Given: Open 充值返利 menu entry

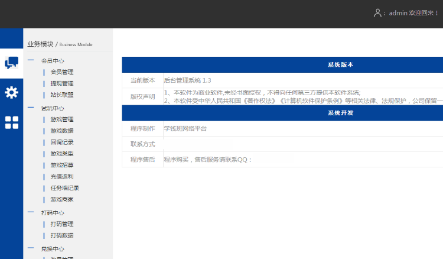Looking at the screenshot, I should pyautogui.click(x=62, y=176).
